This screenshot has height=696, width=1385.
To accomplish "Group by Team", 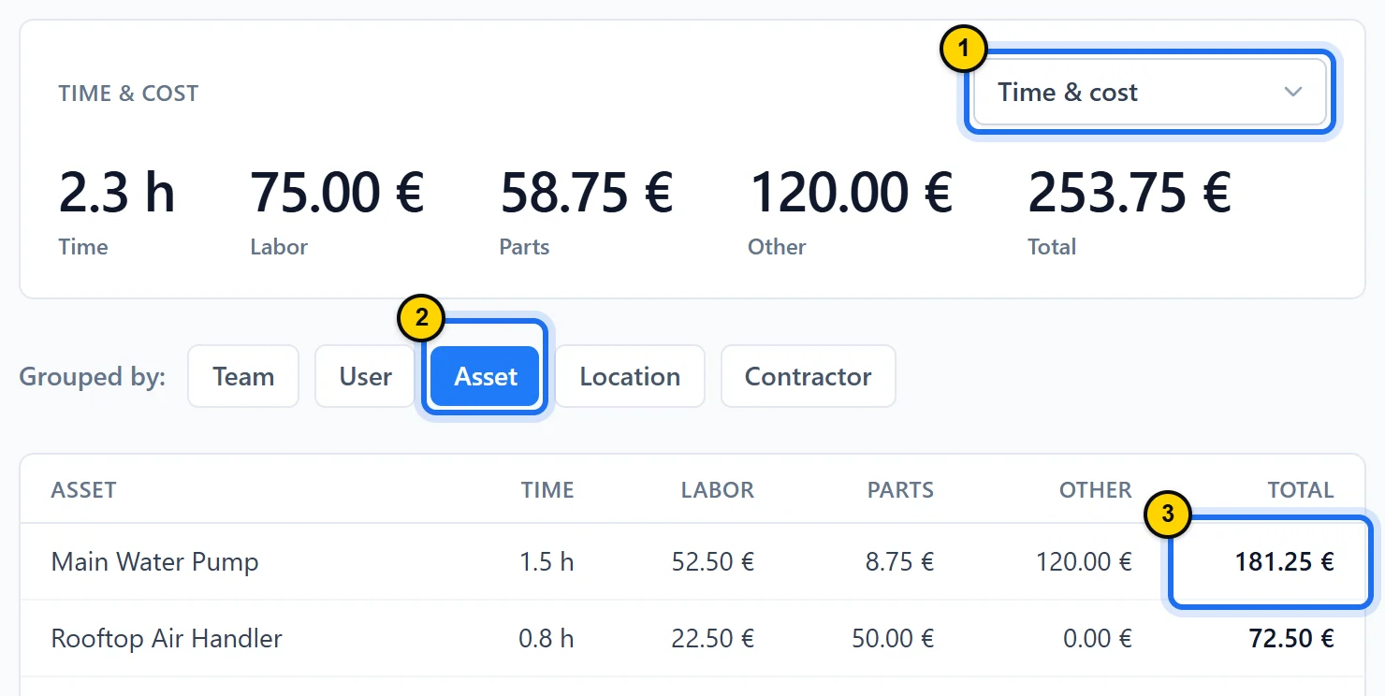I will 243,376.
